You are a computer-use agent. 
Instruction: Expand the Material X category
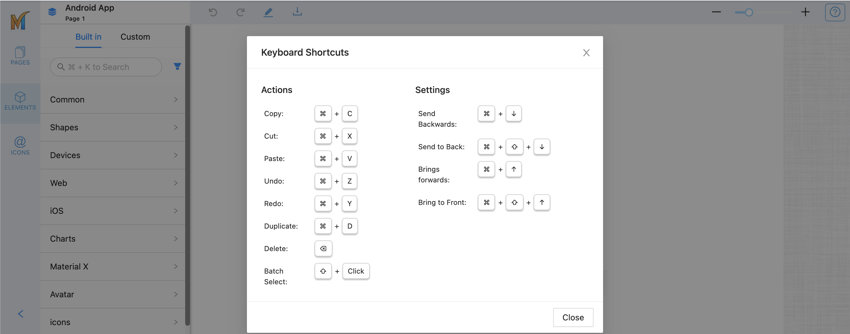(113, 266)
